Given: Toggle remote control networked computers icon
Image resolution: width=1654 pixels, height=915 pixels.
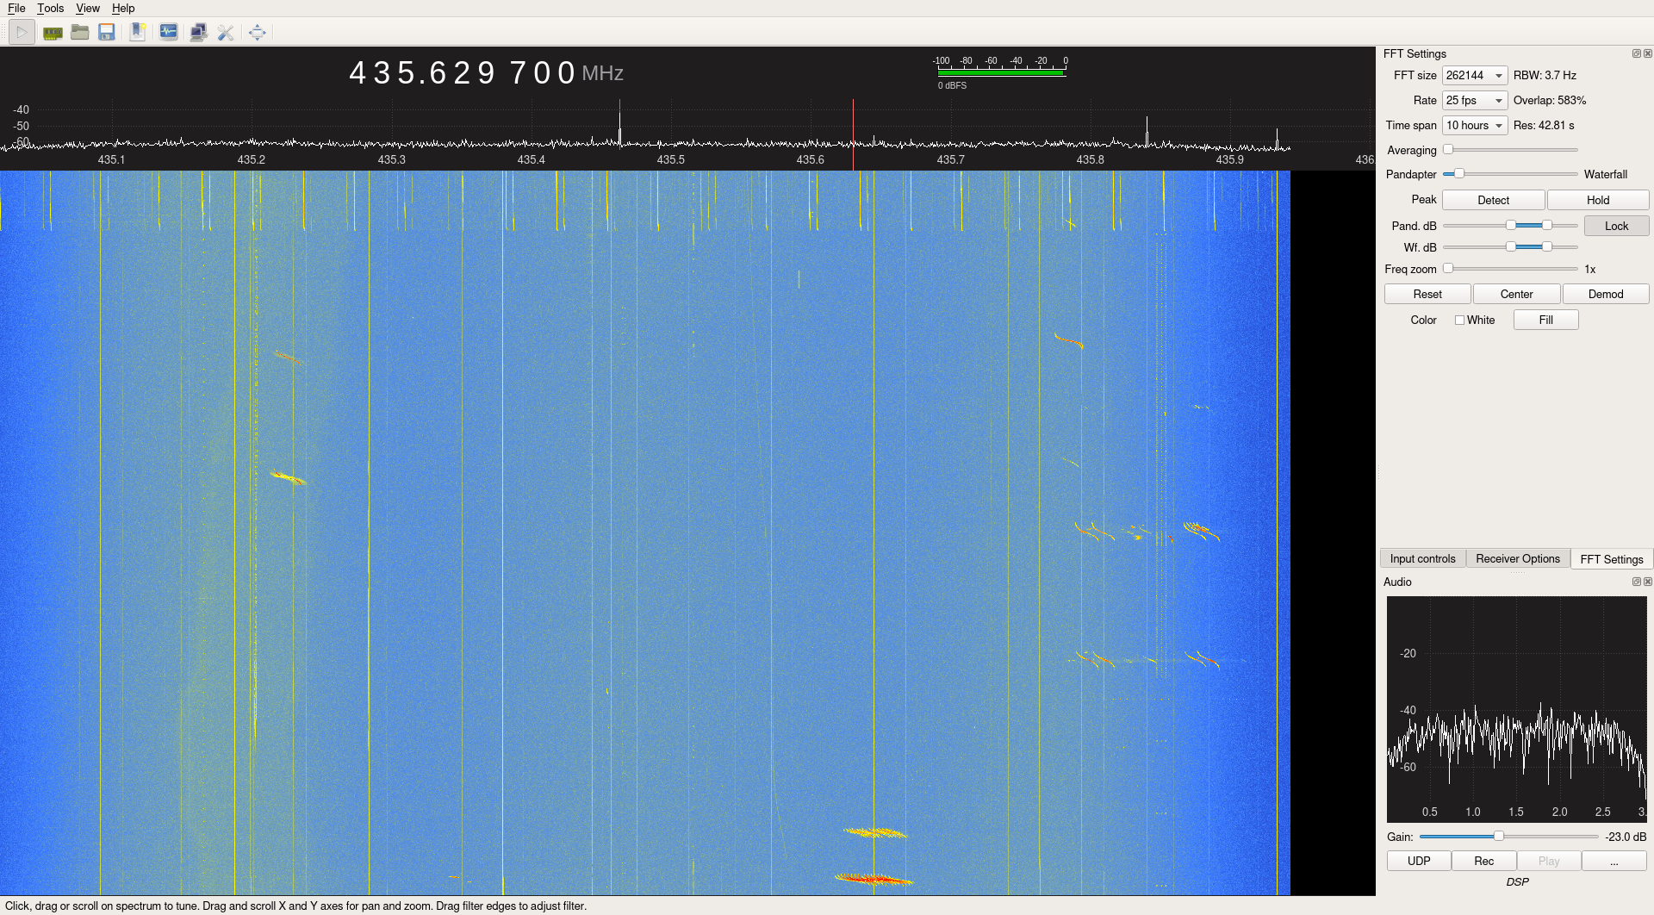Looking at the screenshot, I should (198, 33).
